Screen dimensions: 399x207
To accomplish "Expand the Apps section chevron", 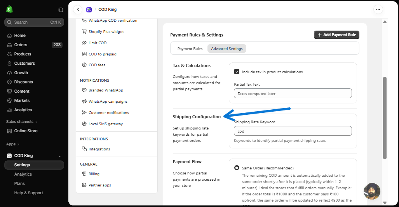I will click(x=18, y=144).
